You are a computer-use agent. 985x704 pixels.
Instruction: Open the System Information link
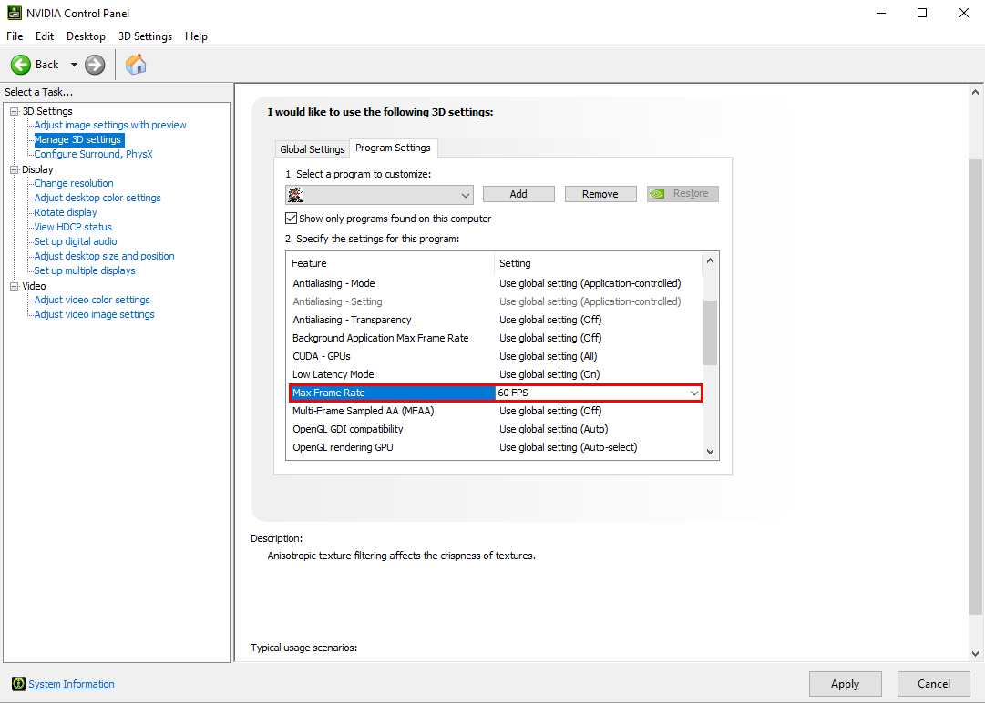pyautogui.click(x=72, y=684)
